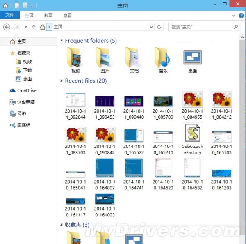Switch to the 查看 view tab

67,16
